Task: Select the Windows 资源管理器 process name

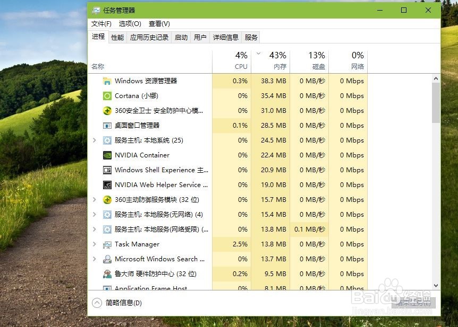Action: tap(146, 81)
